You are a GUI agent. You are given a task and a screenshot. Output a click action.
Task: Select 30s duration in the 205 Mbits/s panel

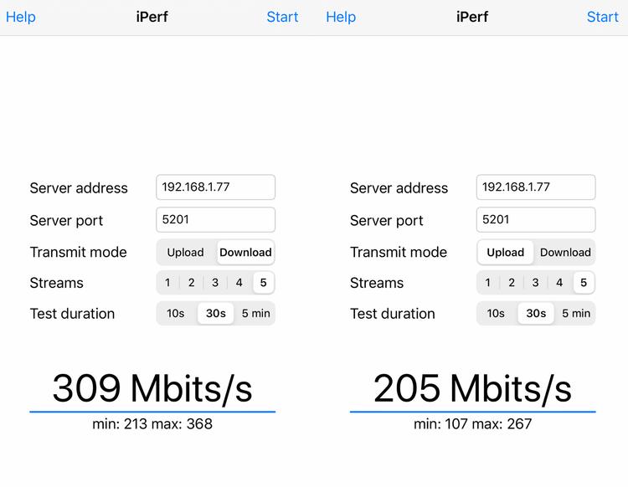click(x=536, y=314)
